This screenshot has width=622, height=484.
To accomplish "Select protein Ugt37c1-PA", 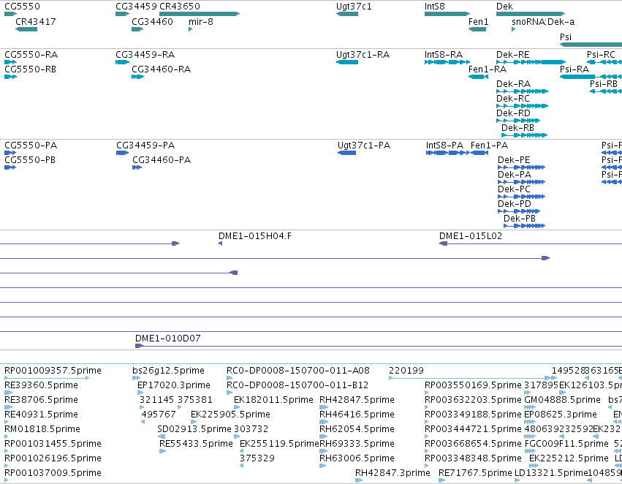I will click(346, 153).
